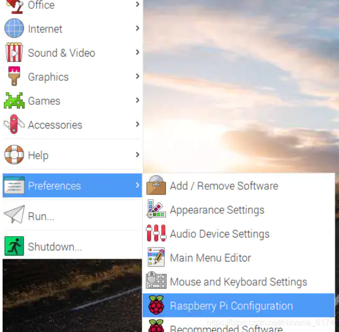Click the Accessories pocket knife icon
The image size is (339, 332).
(15, 124)
